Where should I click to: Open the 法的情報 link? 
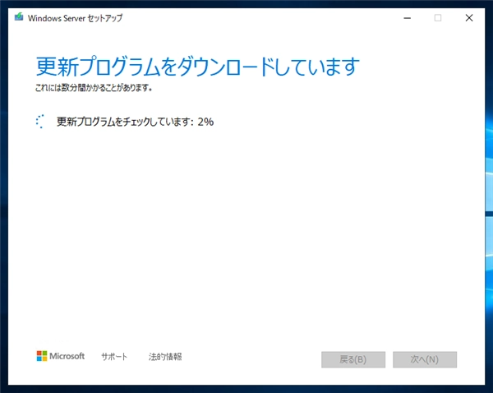point(165,357)
